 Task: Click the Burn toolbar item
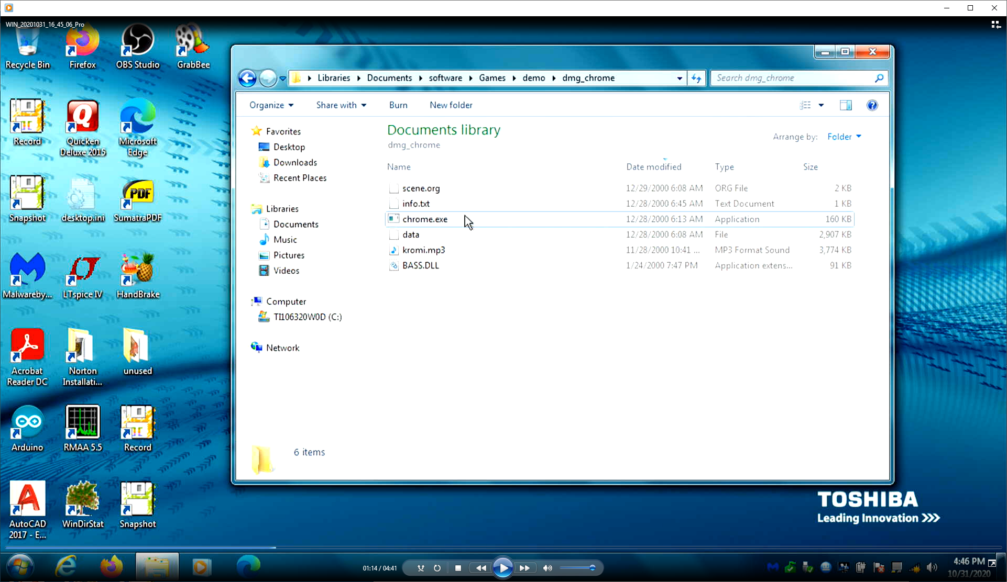click(x=398, y=105)
